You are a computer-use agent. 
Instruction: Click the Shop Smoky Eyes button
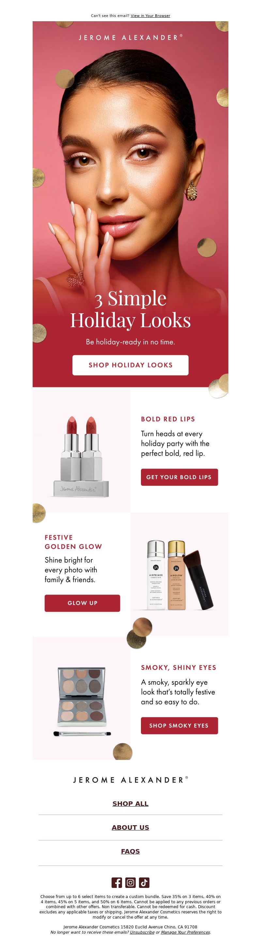click(179, 726)
